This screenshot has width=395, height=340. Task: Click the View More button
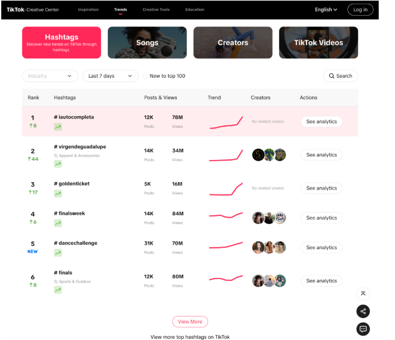click(190, 322)
